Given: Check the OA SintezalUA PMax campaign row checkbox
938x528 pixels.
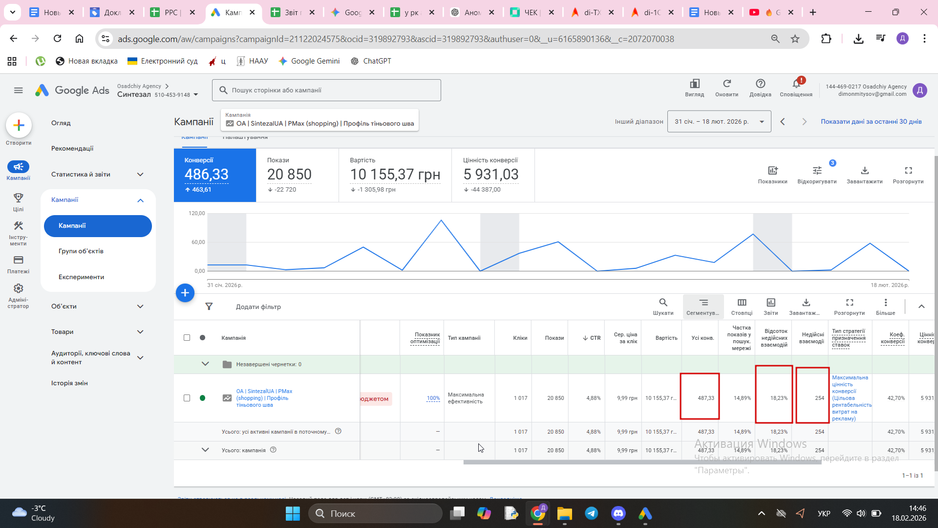Looking at the screenshot, I should pos(187,398).
